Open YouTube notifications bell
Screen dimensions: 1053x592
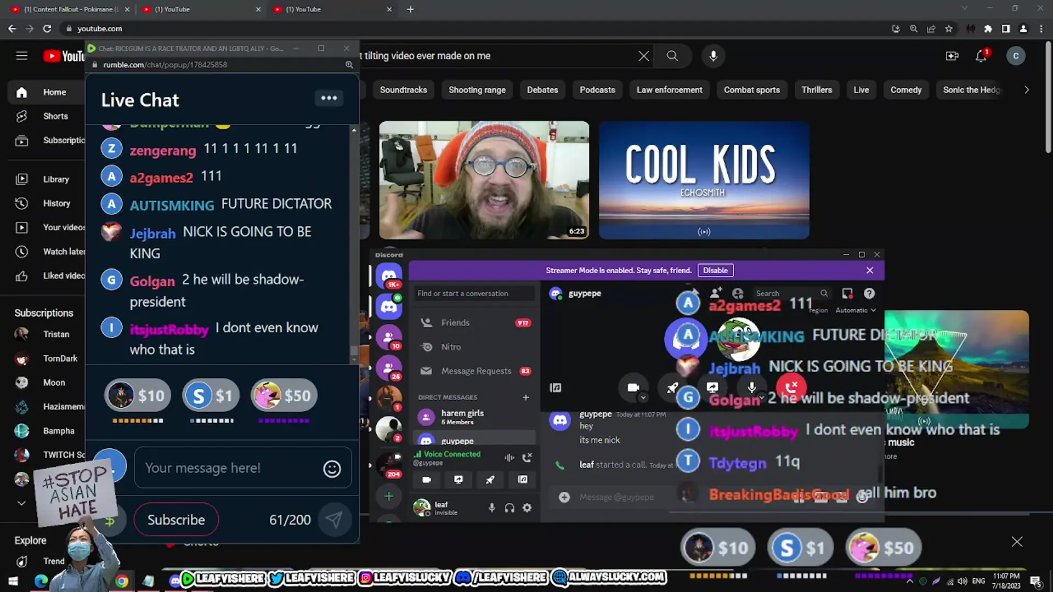point(981,56)
